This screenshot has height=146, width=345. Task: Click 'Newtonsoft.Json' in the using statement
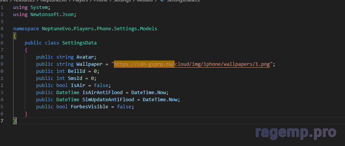[52, 15]
